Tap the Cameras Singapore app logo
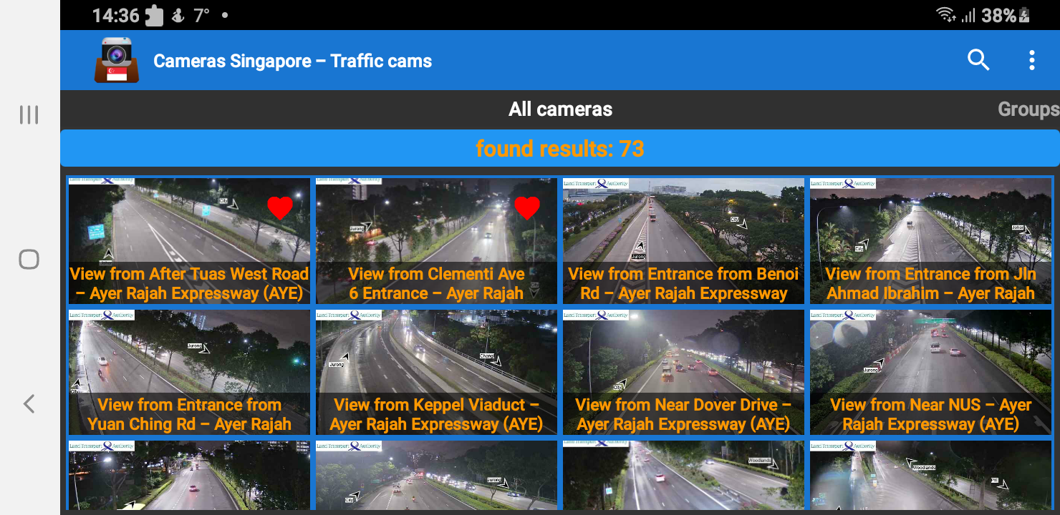The width and height of the screenshot is (1060, 515). point(117,61)
